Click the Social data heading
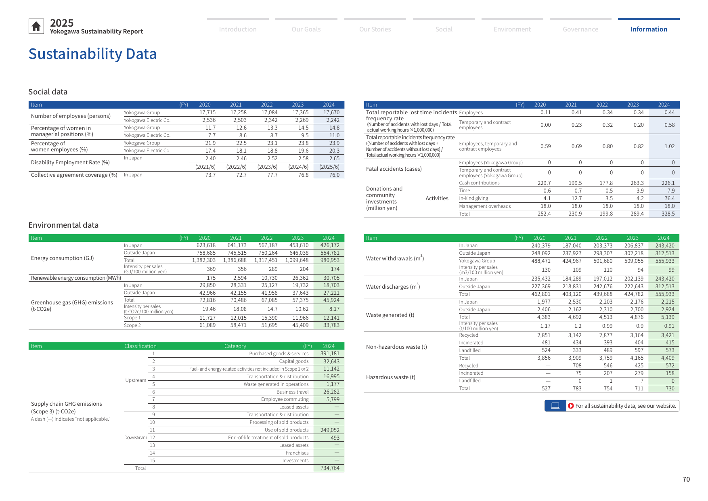708x501 pixels. [x=48, y=92]
